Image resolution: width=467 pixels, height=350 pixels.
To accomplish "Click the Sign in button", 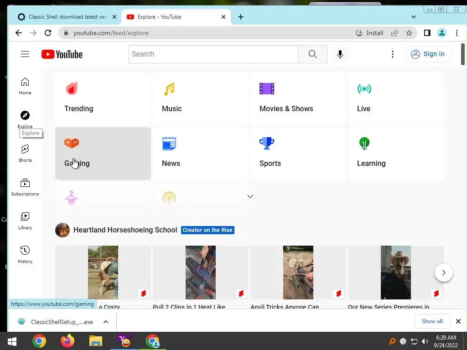I will point(428,54).
